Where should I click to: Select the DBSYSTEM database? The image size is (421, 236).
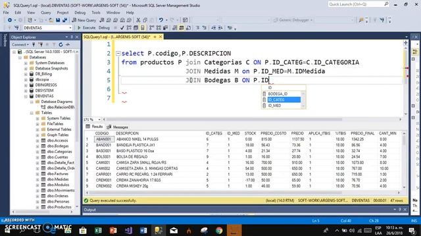pos(44,90)
